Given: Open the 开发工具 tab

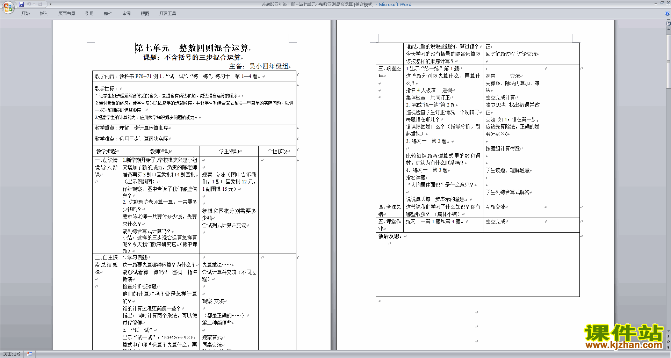Looking at the screenshot, I should pos(168,14).
